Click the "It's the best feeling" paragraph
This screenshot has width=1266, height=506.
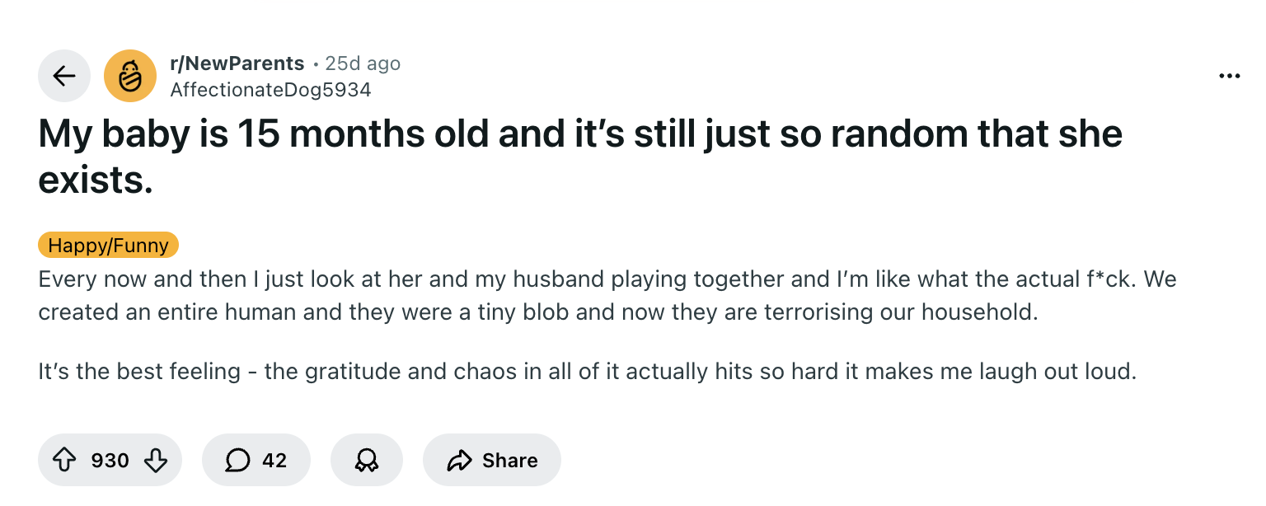tap(587, 372)
